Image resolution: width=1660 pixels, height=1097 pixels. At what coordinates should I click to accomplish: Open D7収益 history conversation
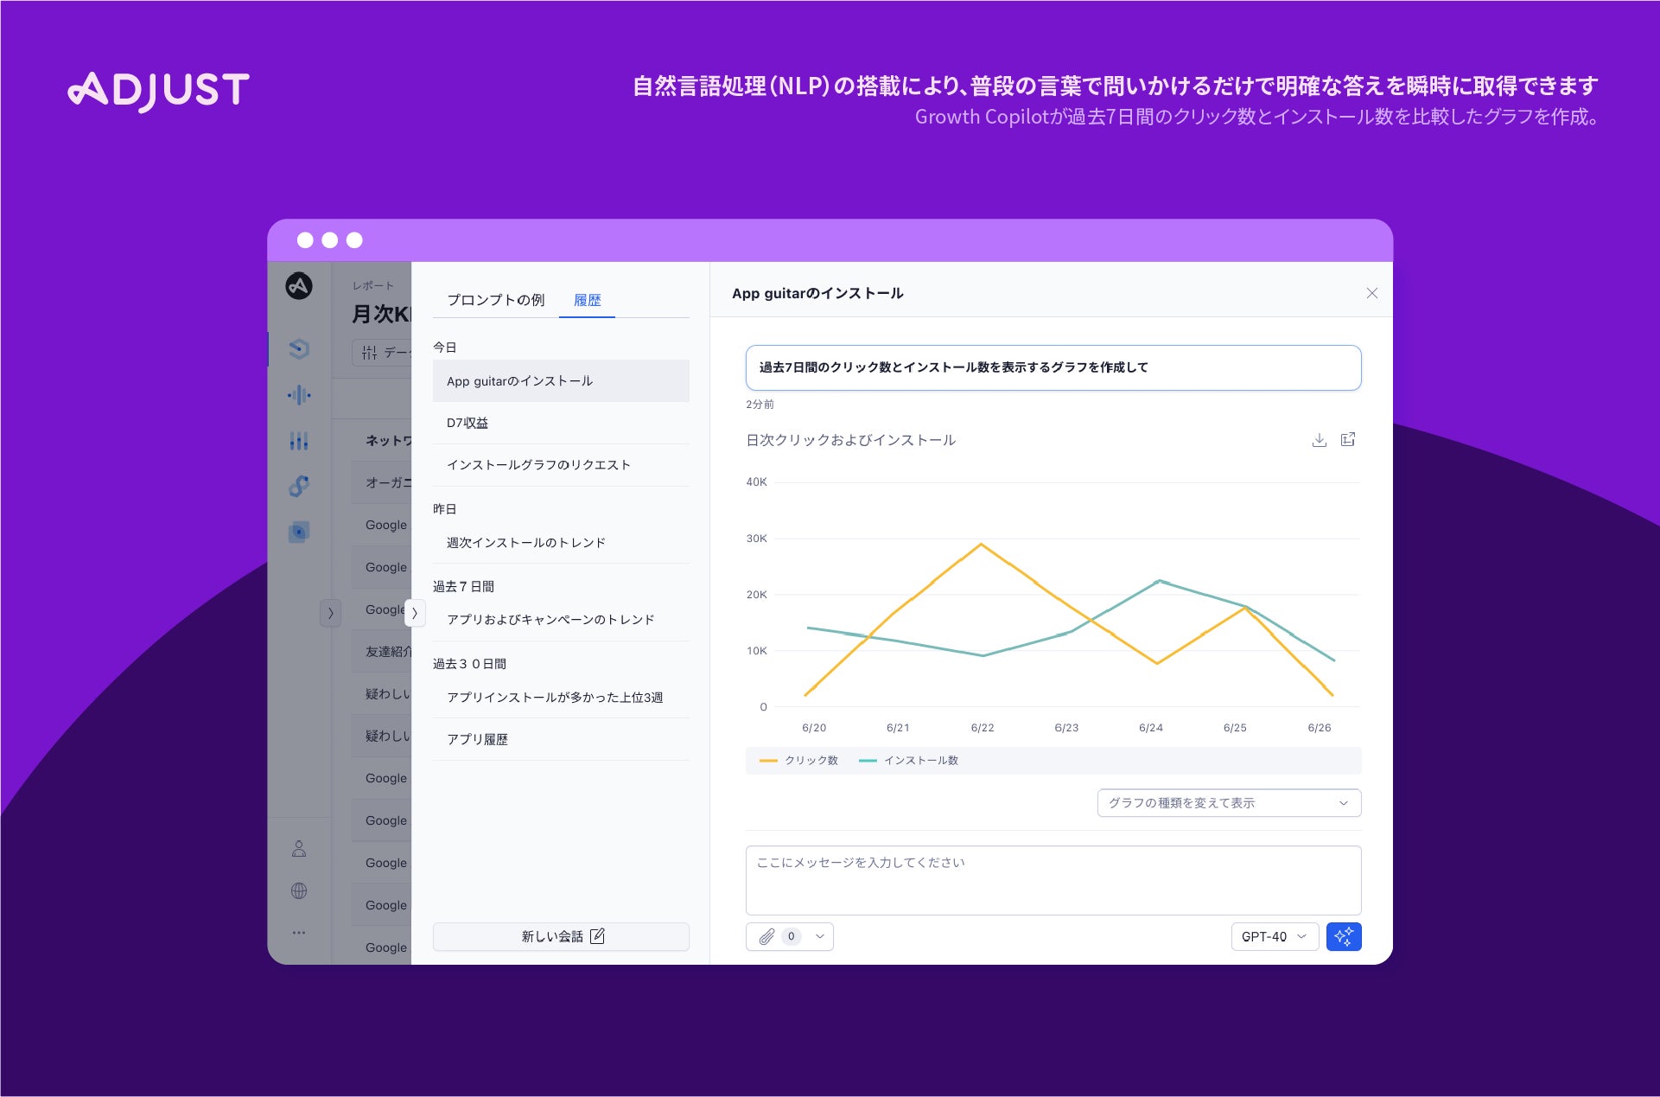pyautogui.click(x=467, y=423)
